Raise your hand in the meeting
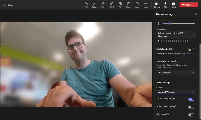Screen dimensions: 201x120 click(103, 5)
